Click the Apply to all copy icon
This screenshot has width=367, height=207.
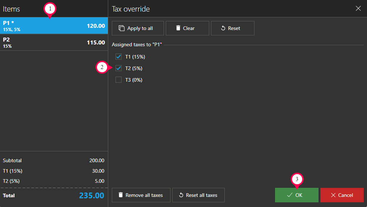coord(122,28)
